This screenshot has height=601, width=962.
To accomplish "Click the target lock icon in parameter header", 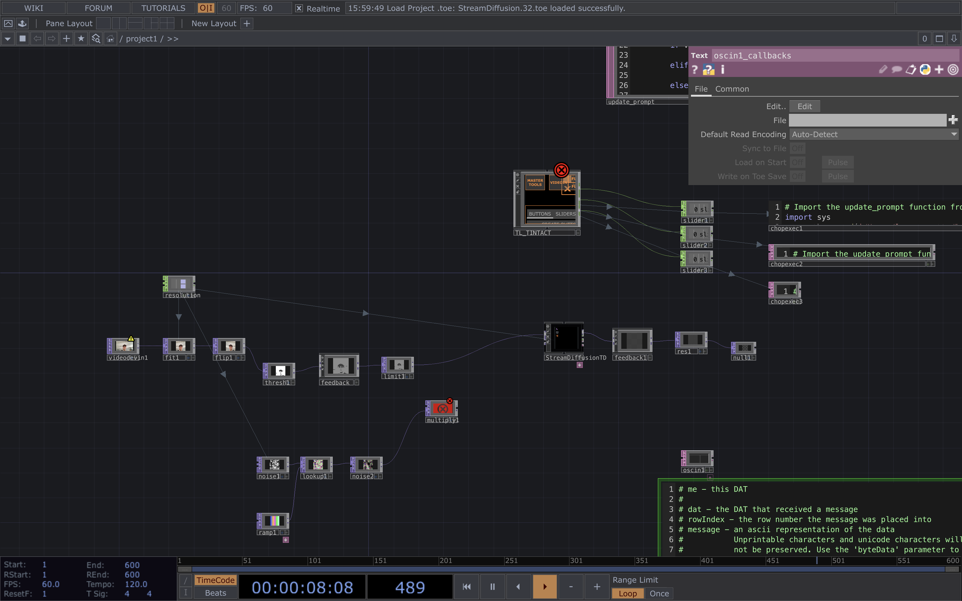I will (953, 70).
